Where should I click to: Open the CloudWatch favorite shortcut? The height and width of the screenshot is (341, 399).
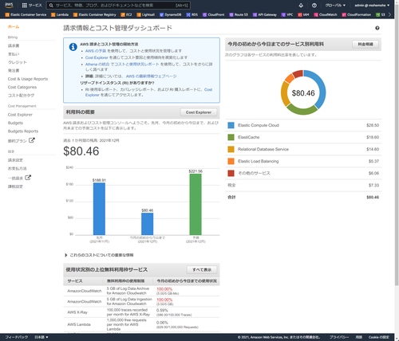tap(326, 14)
